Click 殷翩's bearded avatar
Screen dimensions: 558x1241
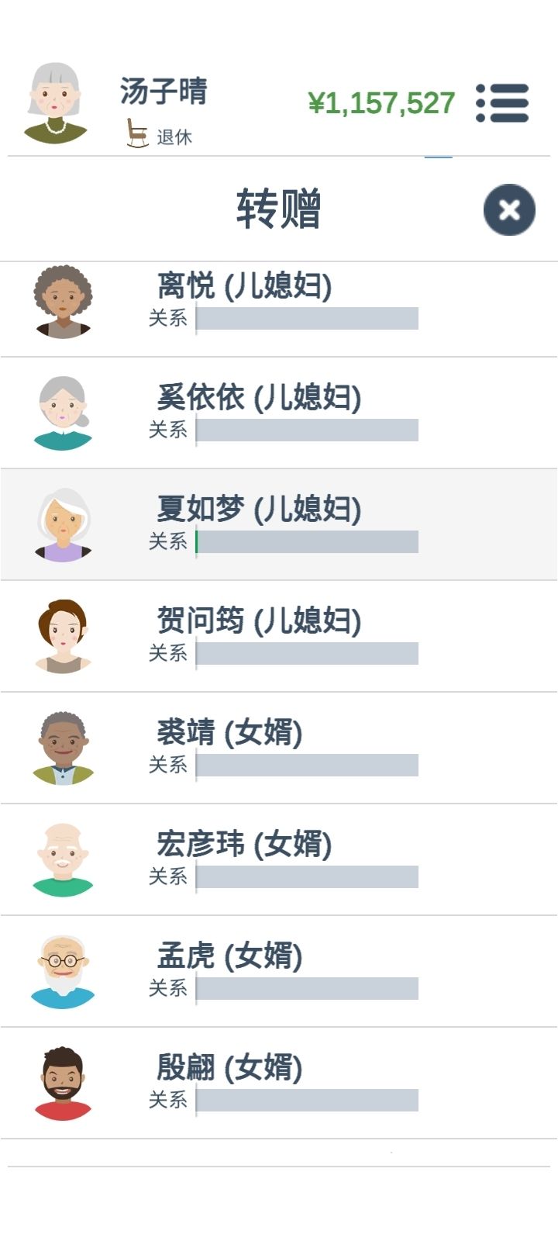click(x=63, y=1084)
